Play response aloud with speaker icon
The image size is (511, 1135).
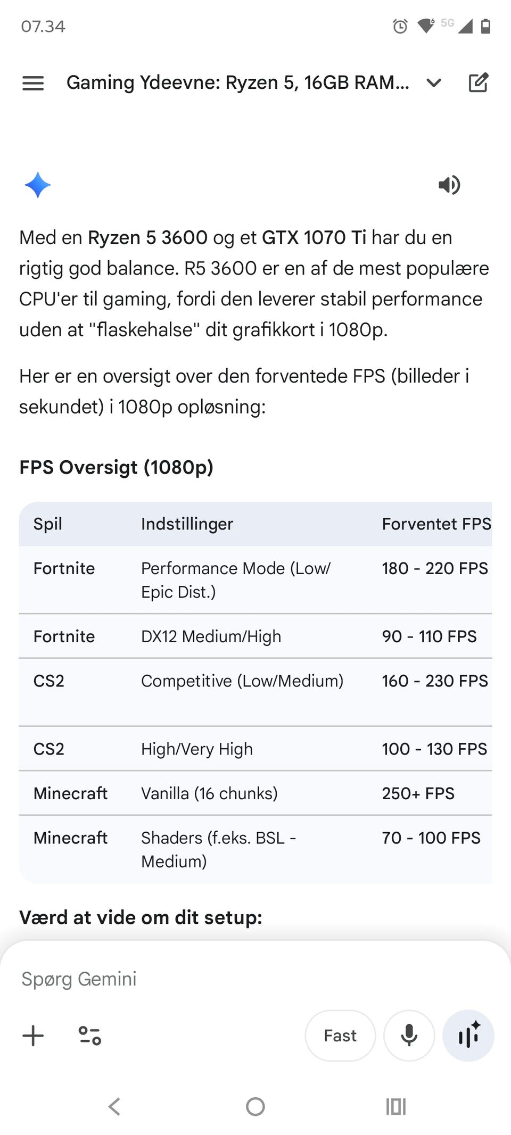coord(449,185)
